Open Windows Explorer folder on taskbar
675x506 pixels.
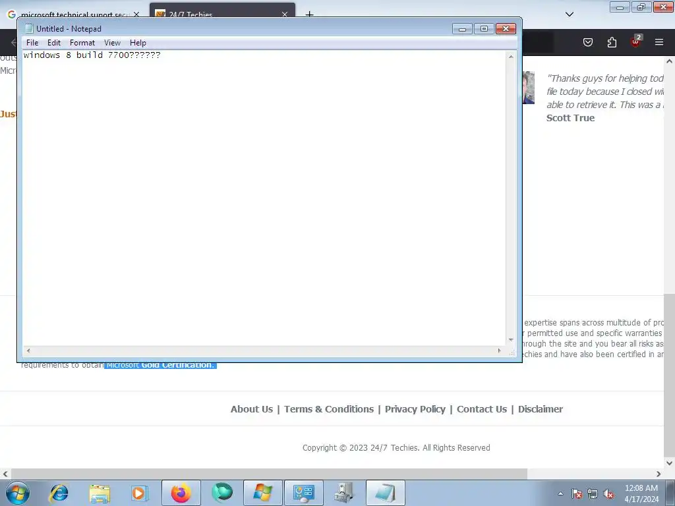(100, 493)
